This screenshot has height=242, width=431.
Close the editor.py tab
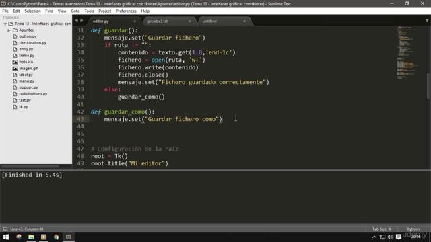click(x=135, y=21)
